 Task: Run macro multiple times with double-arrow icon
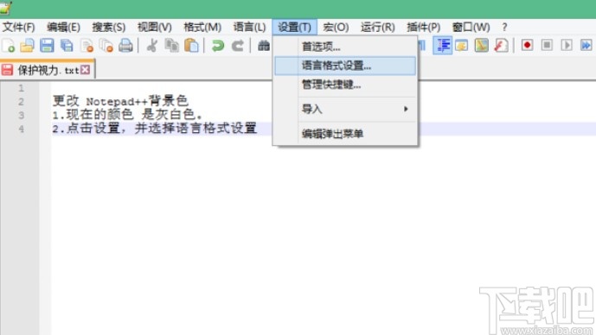pos(586,45)
